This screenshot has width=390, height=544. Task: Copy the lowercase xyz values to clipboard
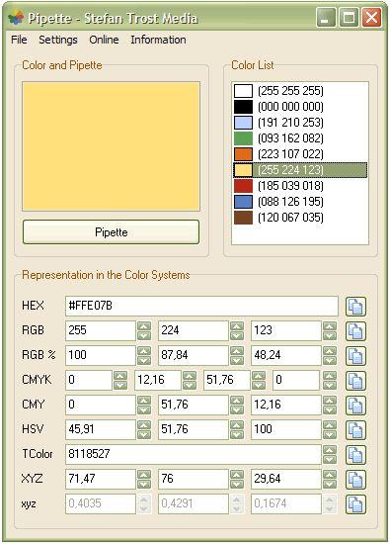point(355,504)
